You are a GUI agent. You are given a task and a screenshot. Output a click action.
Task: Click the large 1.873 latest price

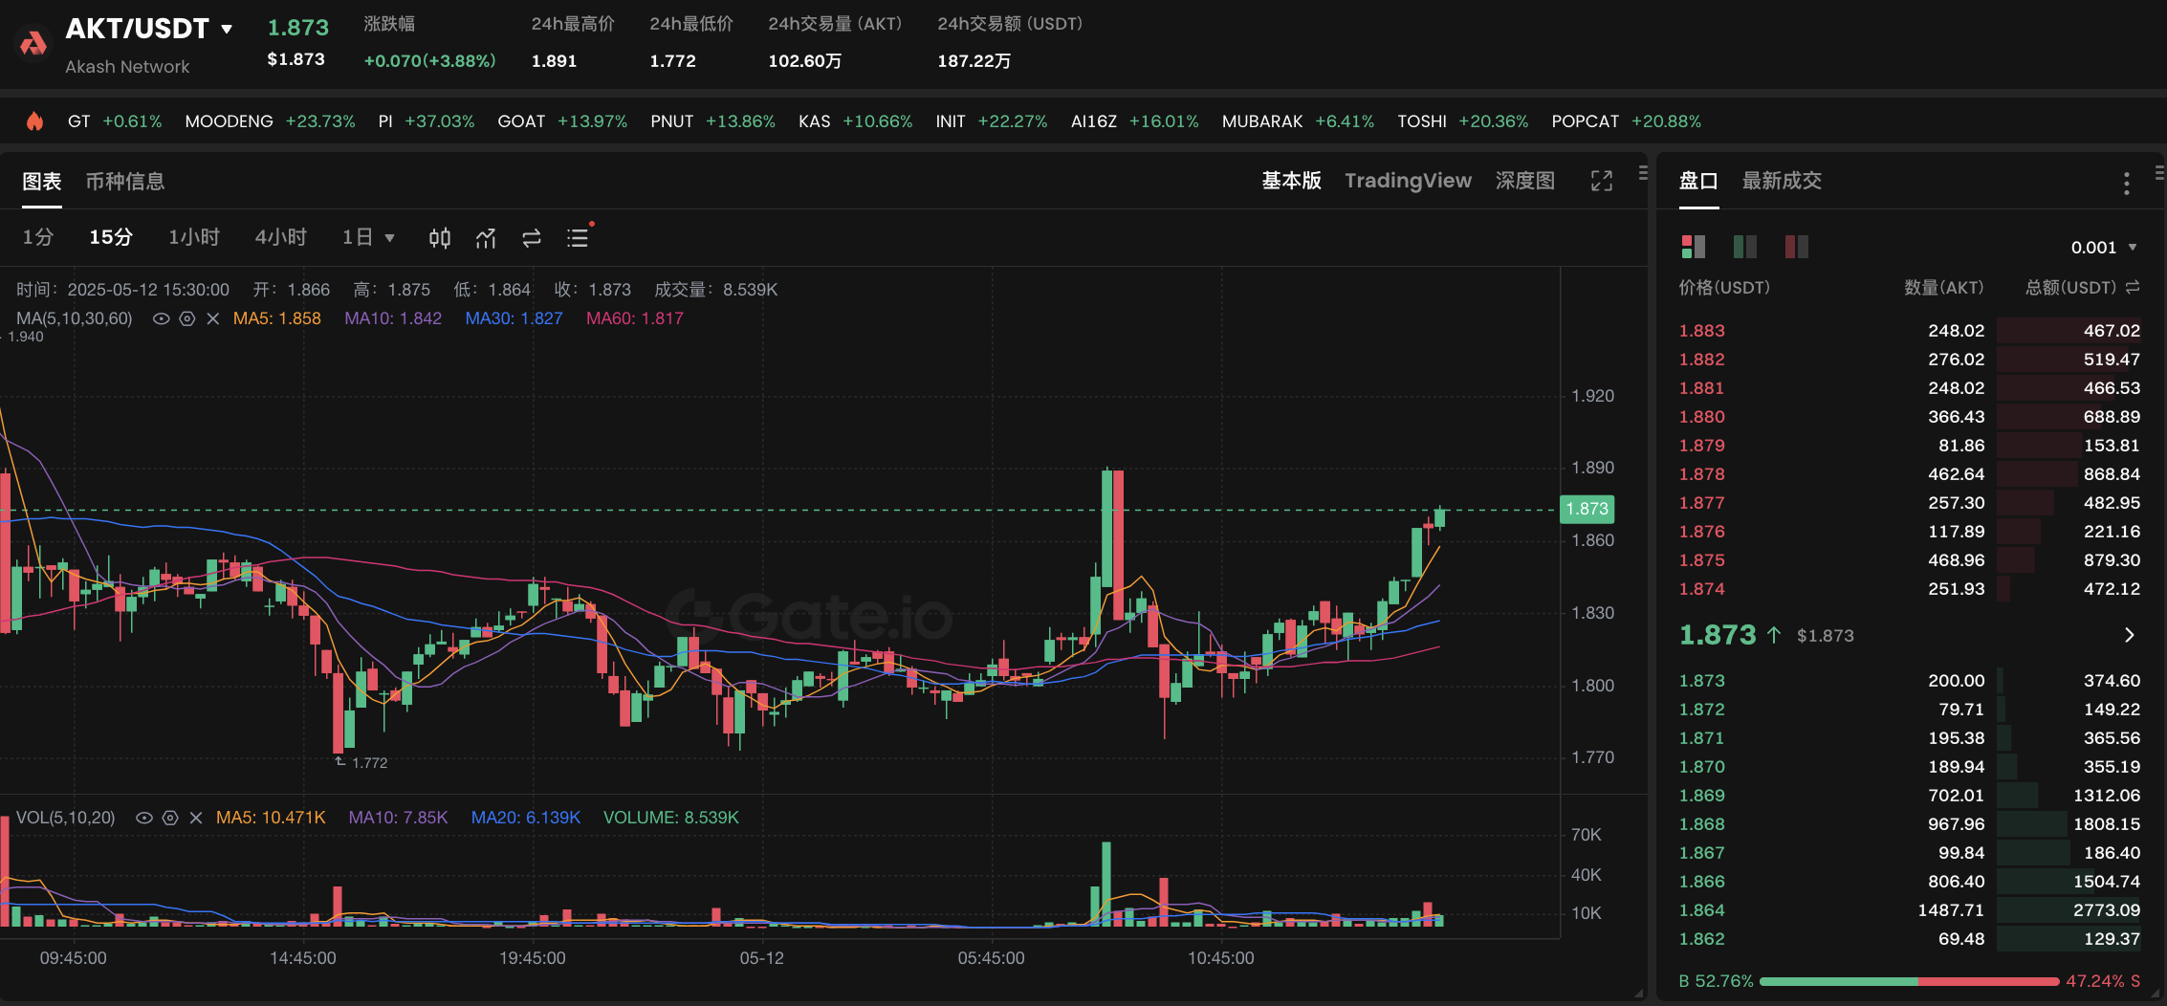tap(1718, 635)
